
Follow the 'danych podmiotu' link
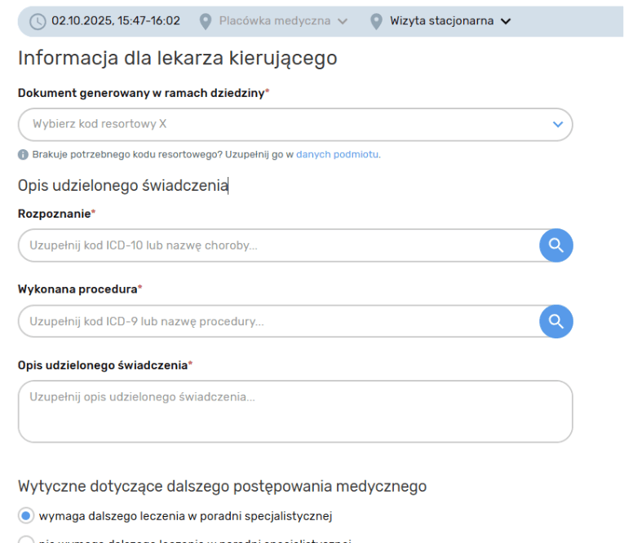pos(338,154)
